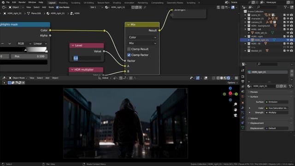295x166 pixels.
Task: Hide HDRI_right_01 object with eye icon
Action: click(x=288, y=40)
